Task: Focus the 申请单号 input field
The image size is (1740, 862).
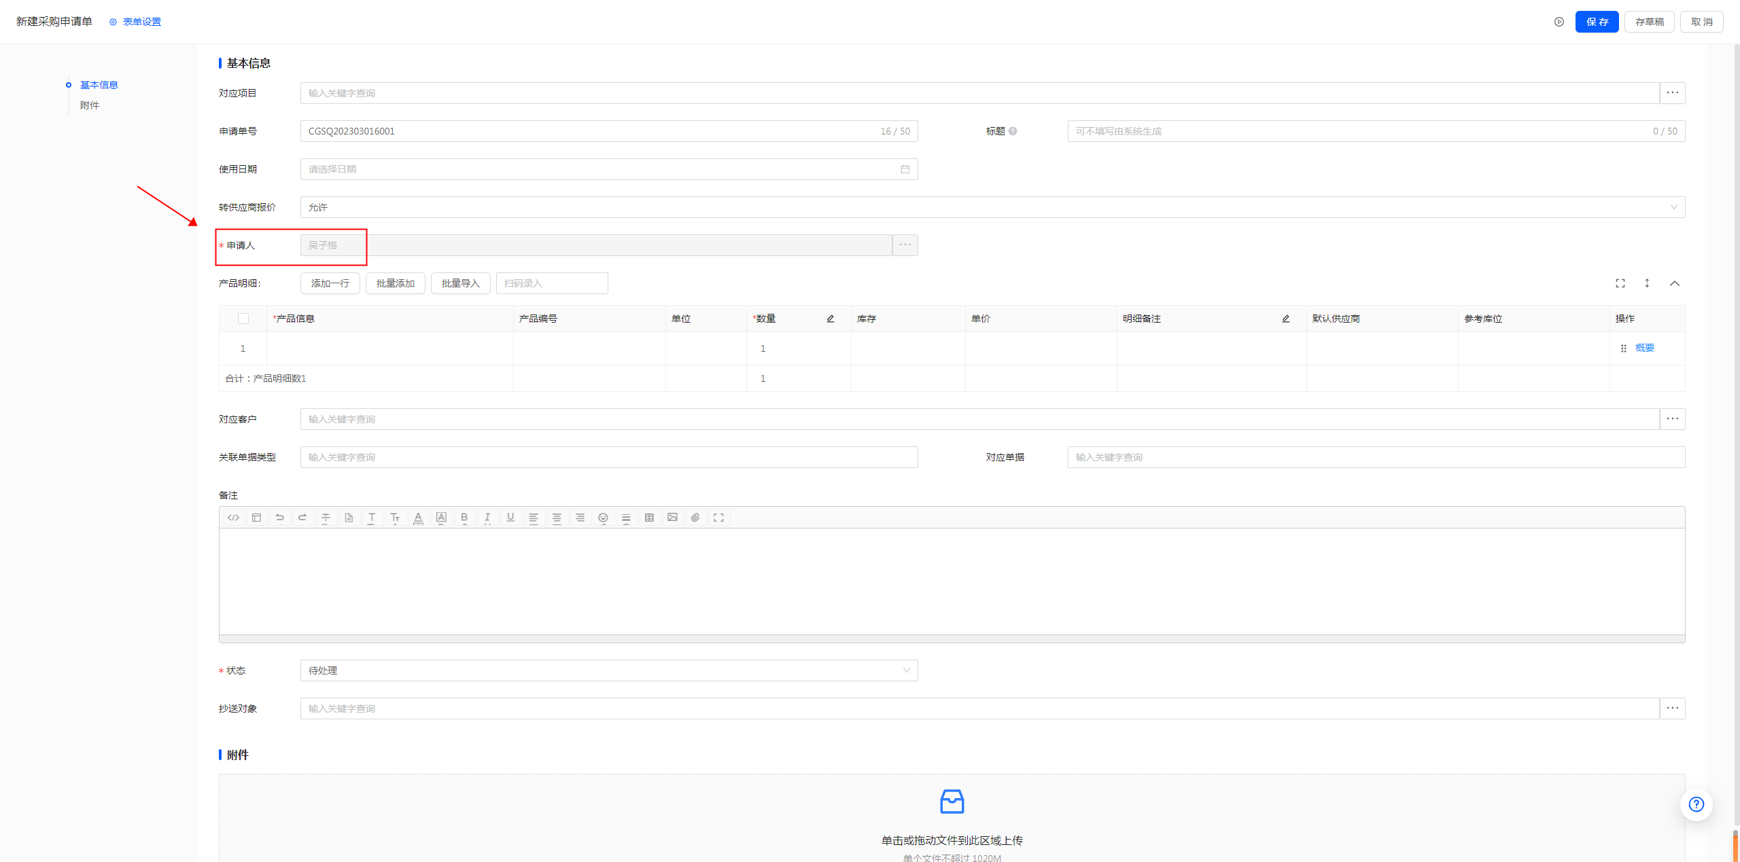Action: click(x=609, y=131)
